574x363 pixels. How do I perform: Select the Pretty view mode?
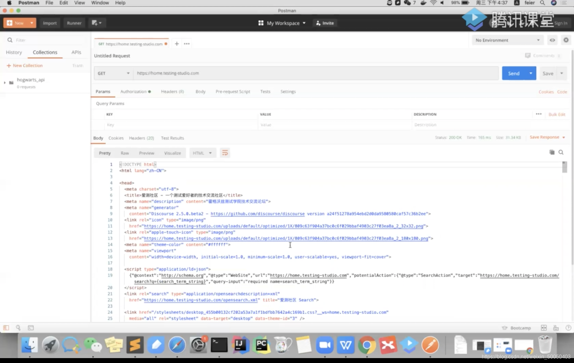click(105, 153)
